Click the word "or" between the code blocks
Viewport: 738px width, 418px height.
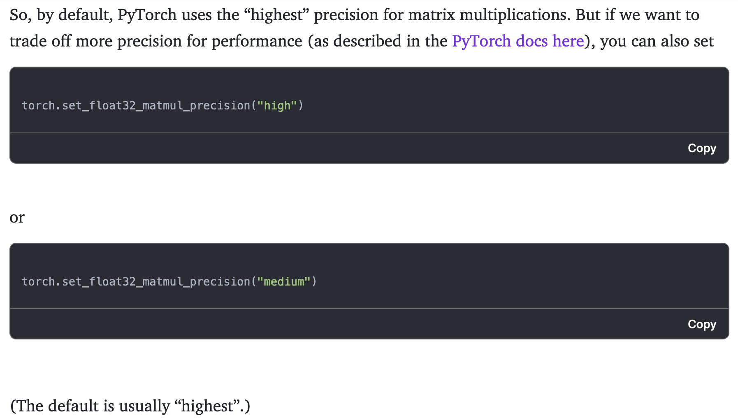click(17, 217)
